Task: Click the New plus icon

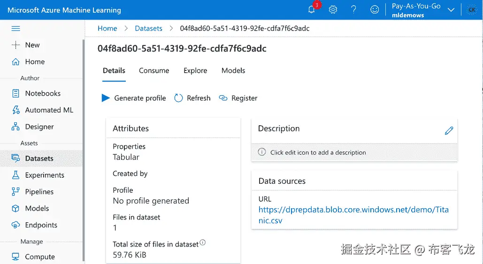Action: [15, 45]
